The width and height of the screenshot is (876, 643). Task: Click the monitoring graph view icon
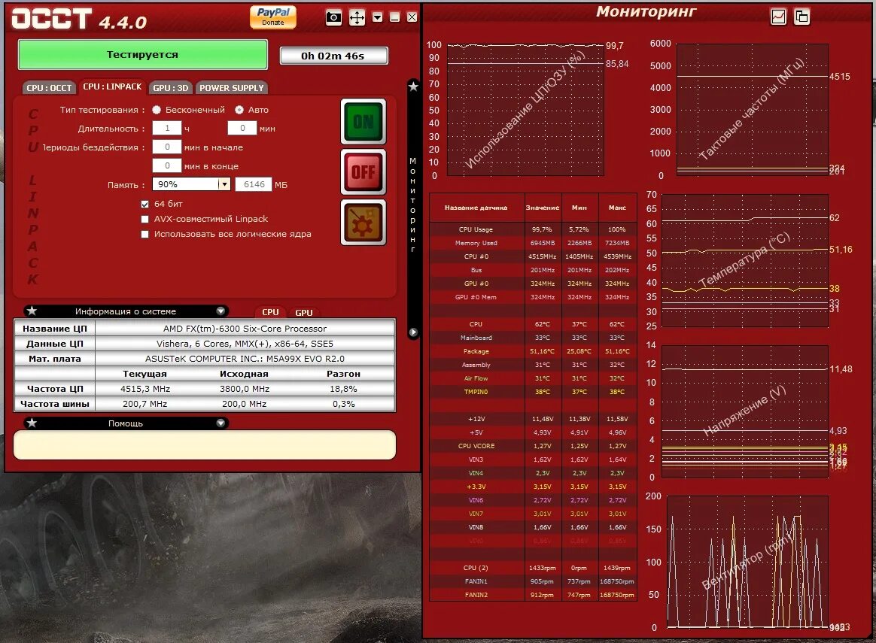click(778, 17)
